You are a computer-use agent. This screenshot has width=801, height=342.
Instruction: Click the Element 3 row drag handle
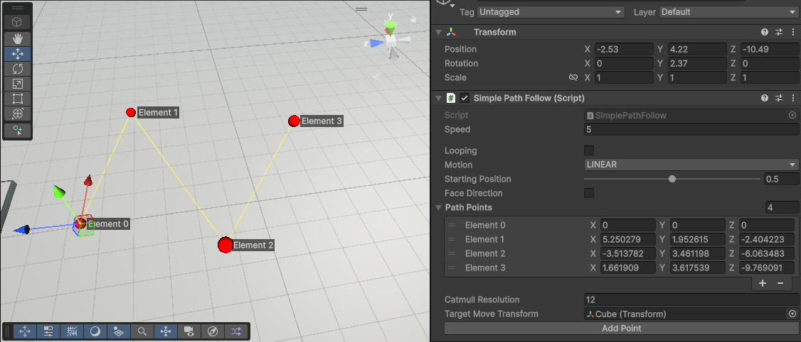(452, 267)
